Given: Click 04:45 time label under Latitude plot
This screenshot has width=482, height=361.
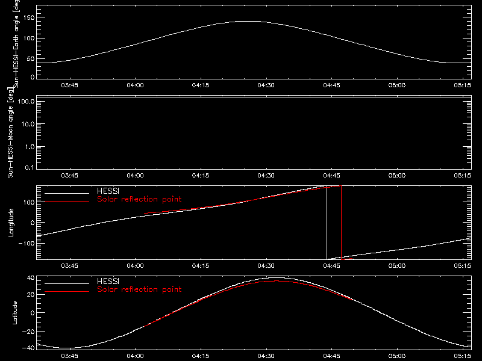Looking at the screenshot, I should (331, 356).
